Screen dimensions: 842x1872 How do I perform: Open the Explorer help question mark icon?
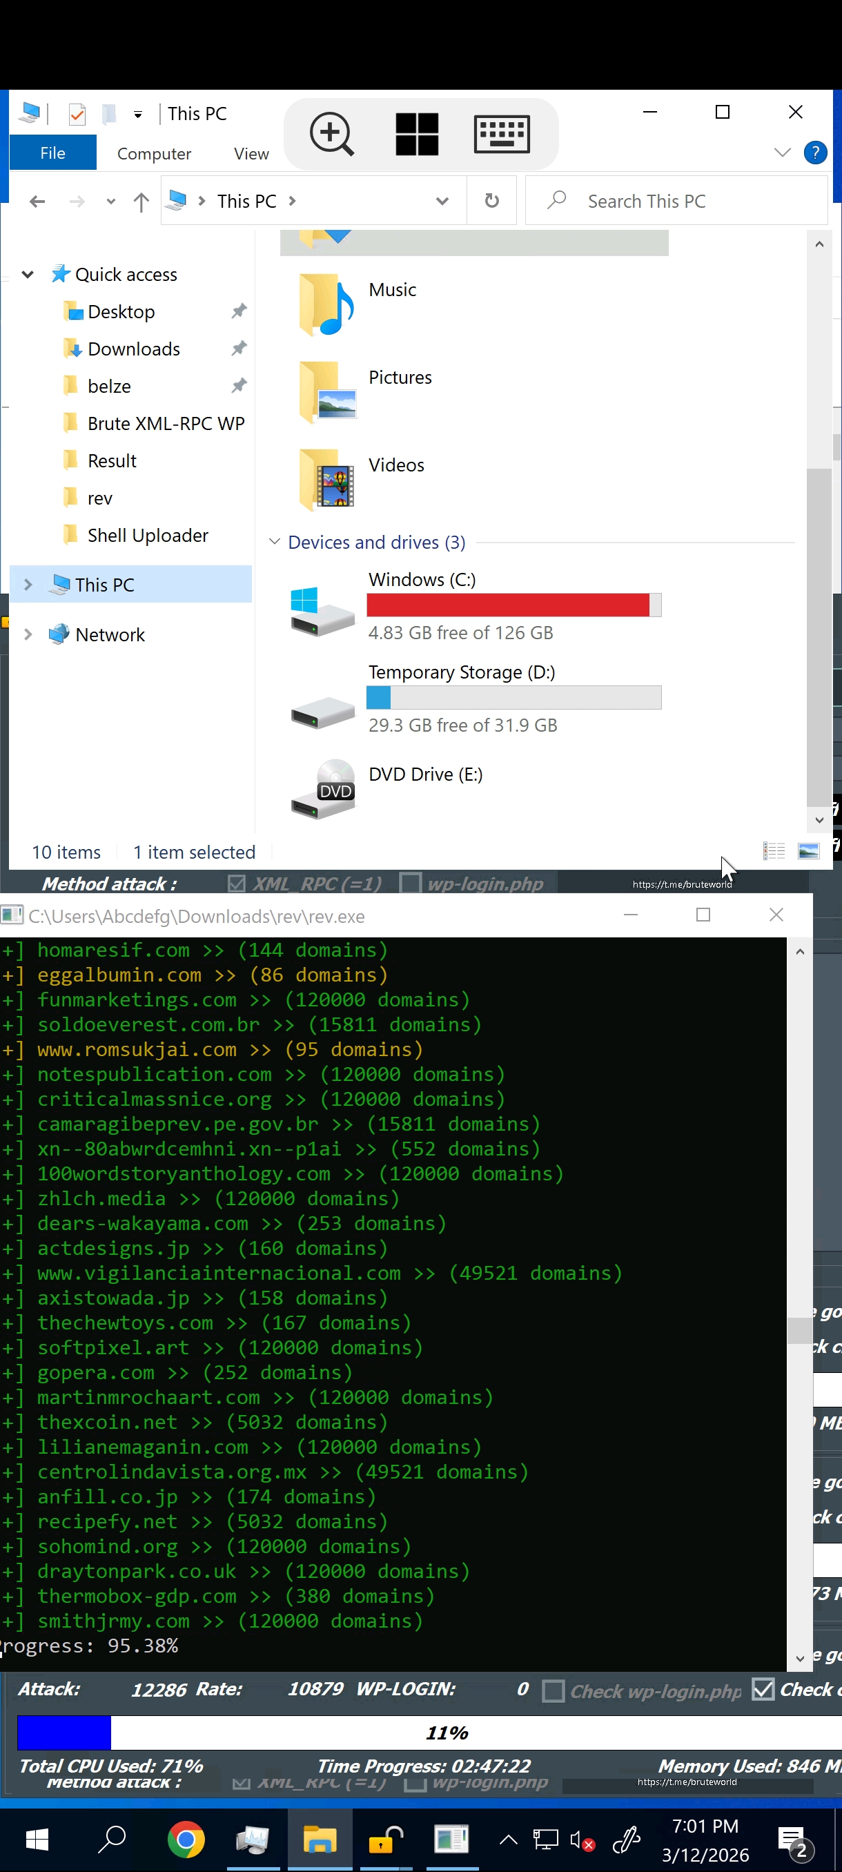pyautogui.click(x=815, y=153)
